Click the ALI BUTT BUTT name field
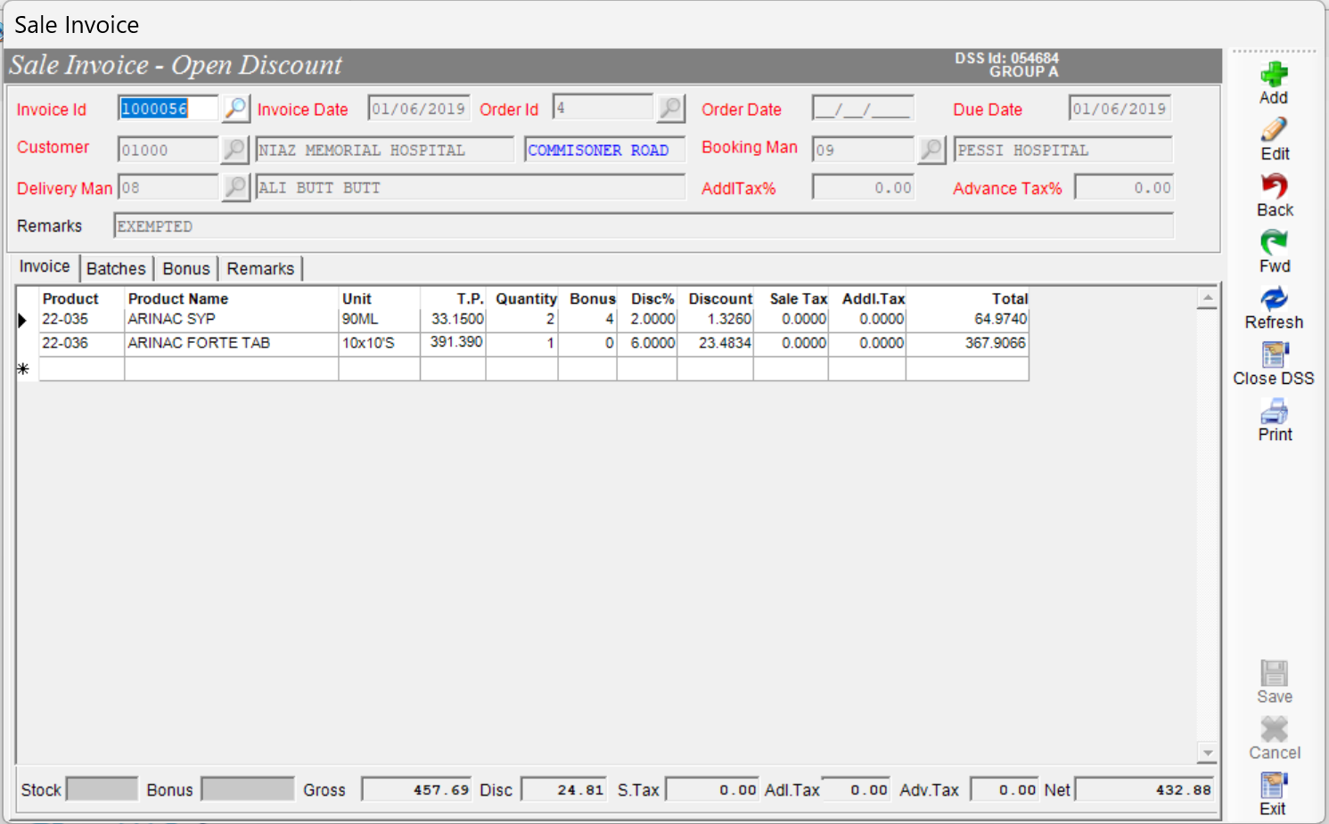The image size is (1329, 824). [x=471, y=187]
